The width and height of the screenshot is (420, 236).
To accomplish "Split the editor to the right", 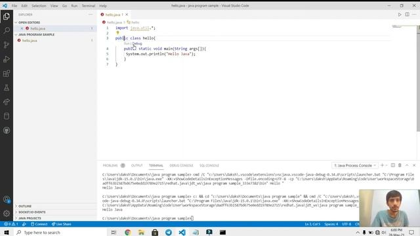I will coord(407,14).
